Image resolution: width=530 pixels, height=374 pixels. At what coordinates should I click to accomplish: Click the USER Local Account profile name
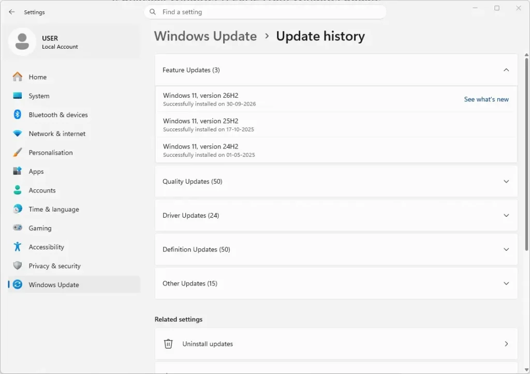[x=60, y=42]
